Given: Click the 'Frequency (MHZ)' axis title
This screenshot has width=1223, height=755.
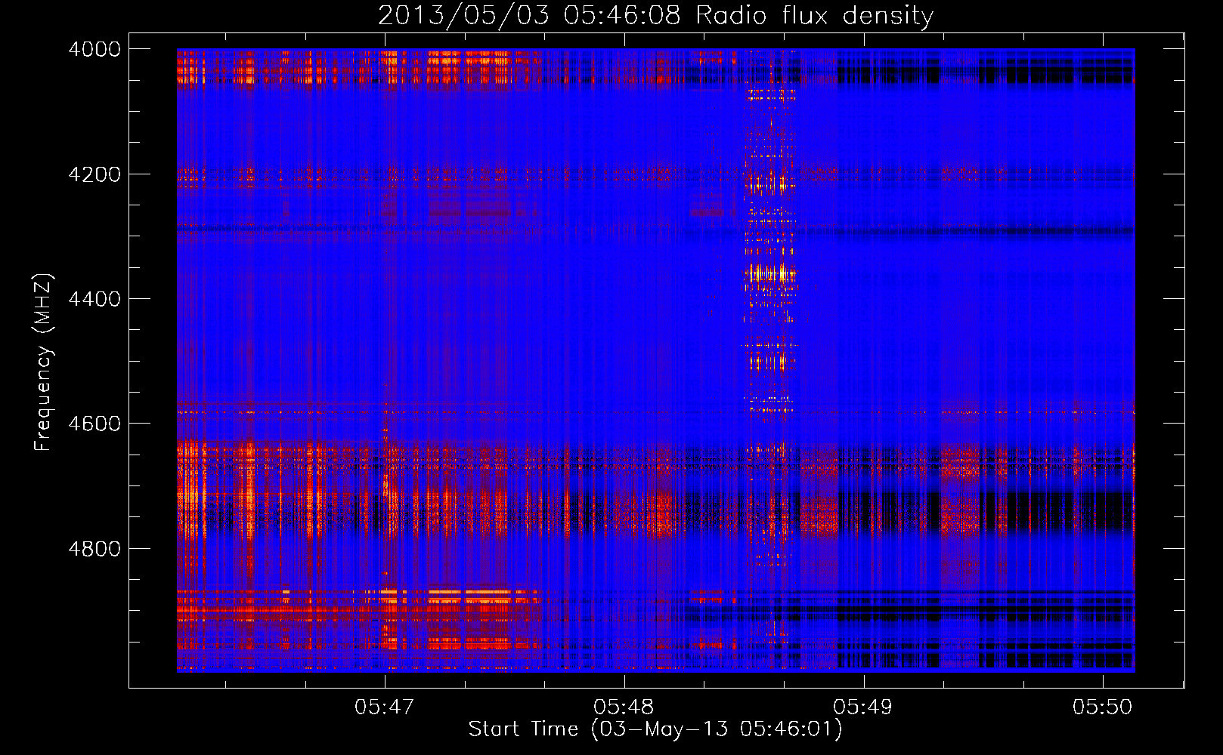Looking at the screenshot, I should point(44,362).
